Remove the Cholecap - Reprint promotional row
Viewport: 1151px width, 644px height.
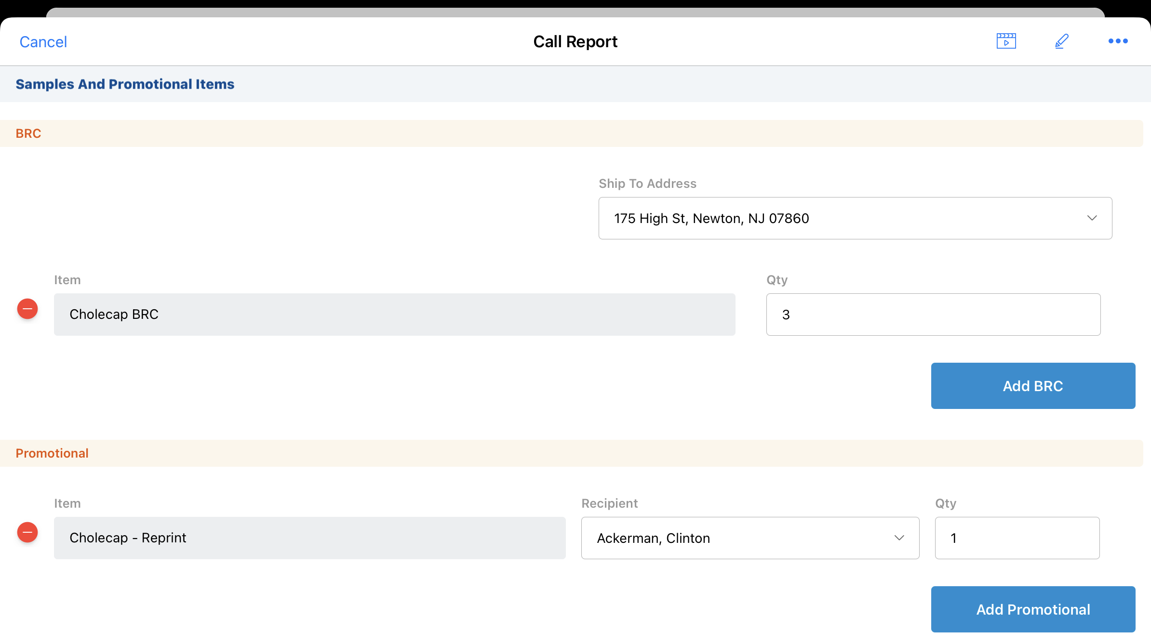[27, 532]
